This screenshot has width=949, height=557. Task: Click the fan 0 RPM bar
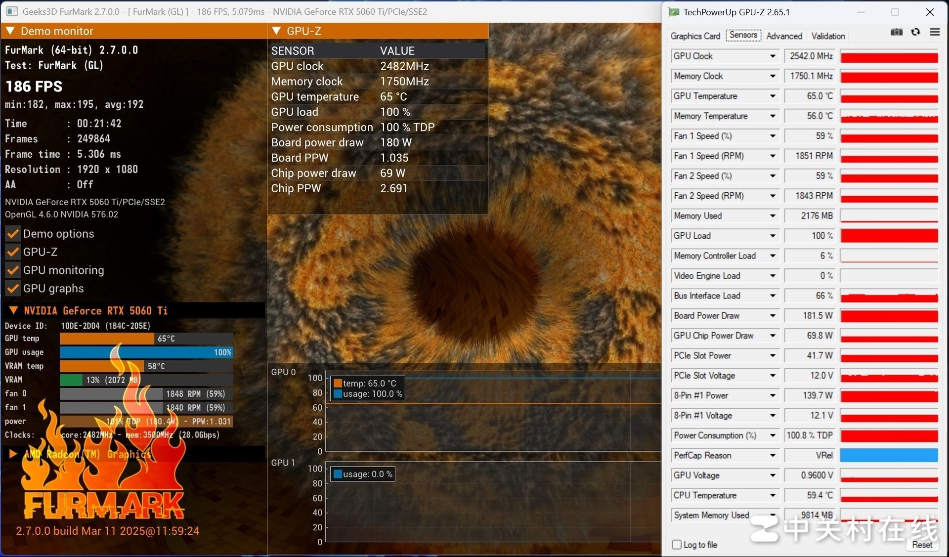(146, 394)
